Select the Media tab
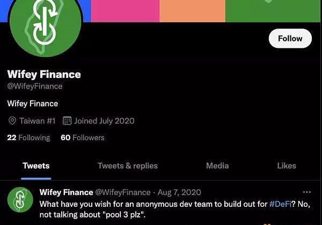The height and width of the screenshot is (225, 322). (x=217, y=165)
